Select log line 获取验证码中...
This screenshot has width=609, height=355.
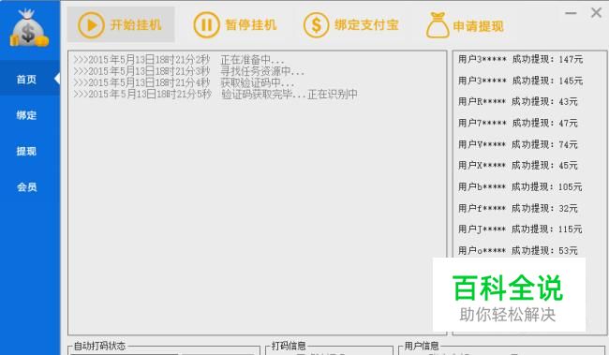[x=184, y=82]
